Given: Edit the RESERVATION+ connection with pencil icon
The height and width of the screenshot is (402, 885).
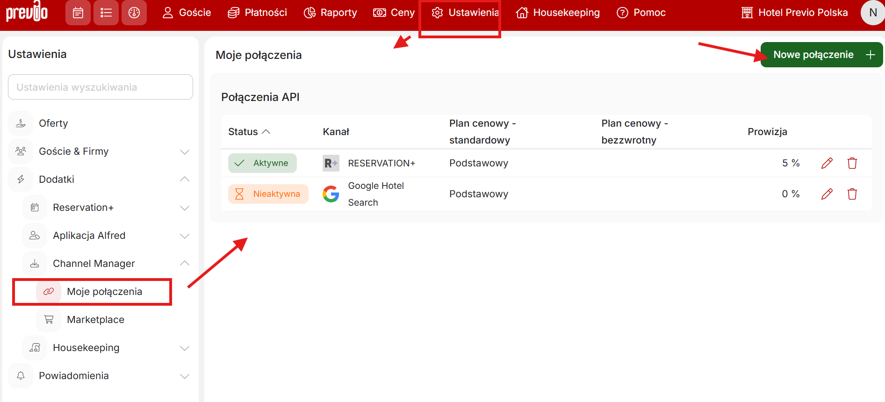Looking at the screenshot, I should (x=827, y=163).
